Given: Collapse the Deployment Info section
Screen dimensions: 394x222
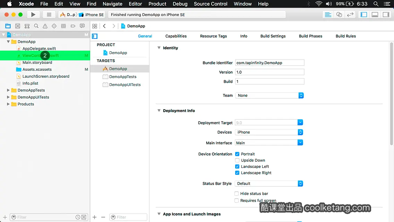Looking at the screenshot, I should [x=159, y=110].
